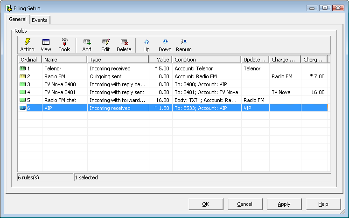Image resolution: width=349 pixels, height=218 pixels.
Task: Select the General tab
Action: click(x=18, y=20)
